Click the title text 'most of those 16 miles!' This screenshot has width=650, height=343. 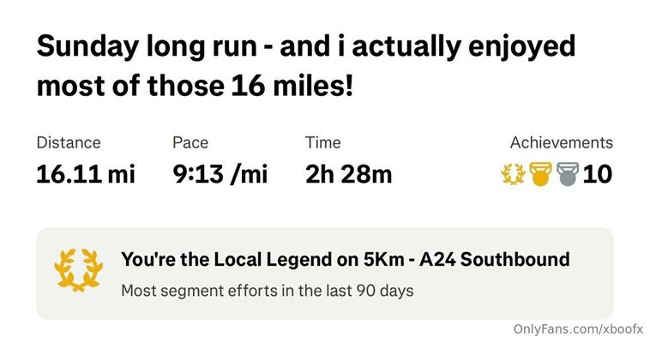[x=195, y=86]
